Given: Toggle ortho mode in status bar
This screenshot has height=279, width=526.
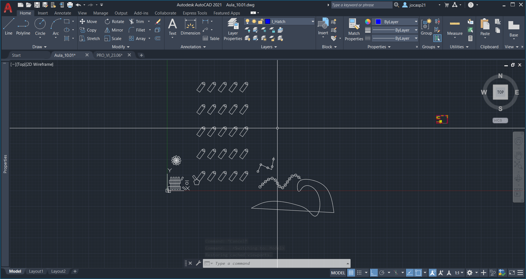Looking at the screenshot, I should (374, 273).
